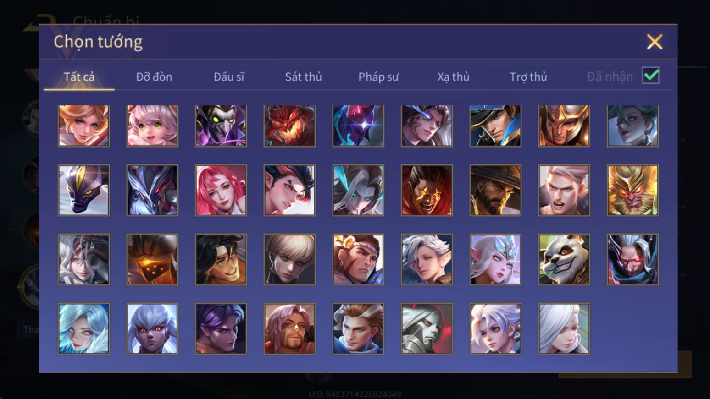Viewport: 710px width, 399px height.
Task: Filter heroes by Sát thủ
Action: 303,77
